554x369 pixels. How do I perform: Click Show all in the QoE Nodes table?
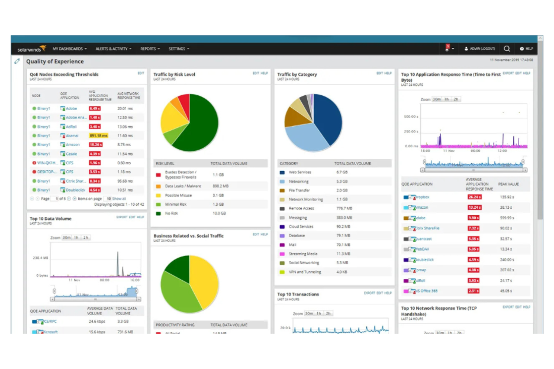pyautogui.click(x=119, y=199)
